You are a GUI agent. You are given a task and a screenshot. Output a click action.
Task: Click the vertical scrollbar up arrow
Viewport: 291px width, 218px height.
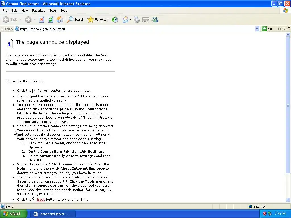288,35
